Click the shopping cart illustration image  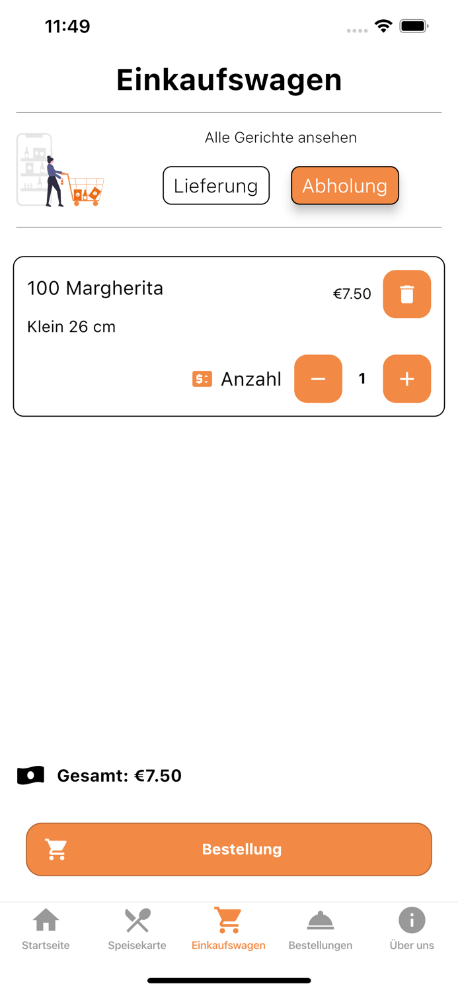click(x=59, y=169)
